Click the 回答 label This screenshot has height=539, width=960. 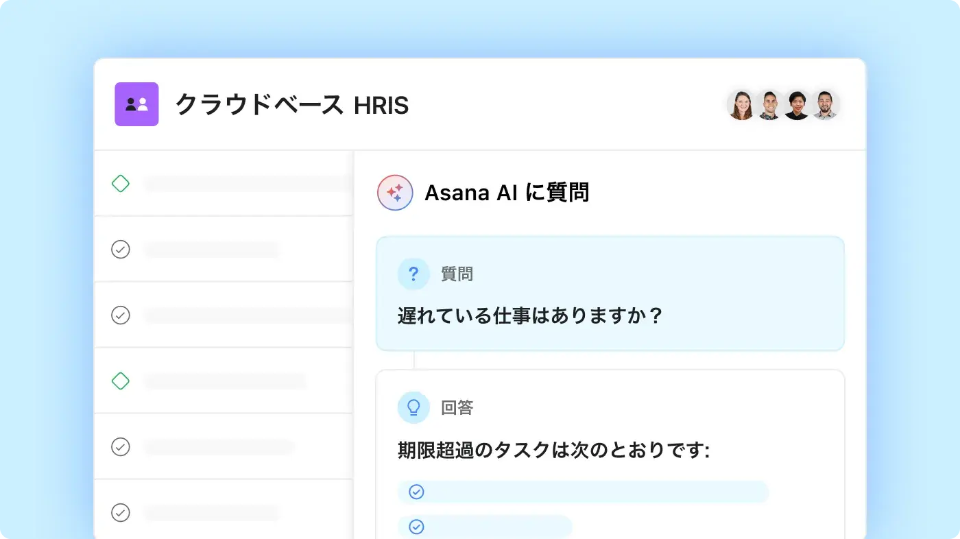pyautogui.click(x=457, y=408)
